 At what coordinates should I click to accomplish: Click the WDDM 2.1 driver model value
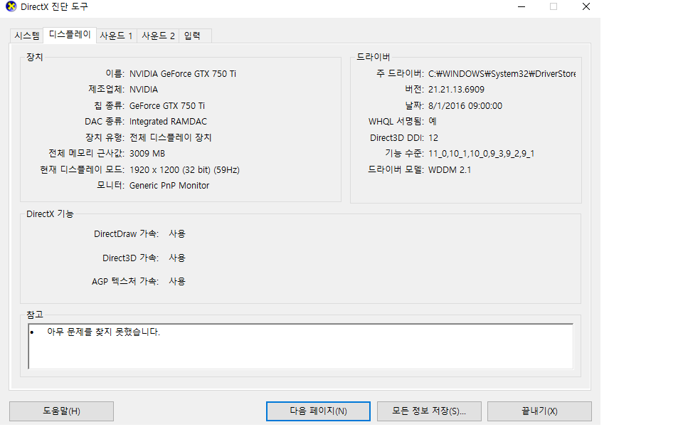[x=450, y=169]
